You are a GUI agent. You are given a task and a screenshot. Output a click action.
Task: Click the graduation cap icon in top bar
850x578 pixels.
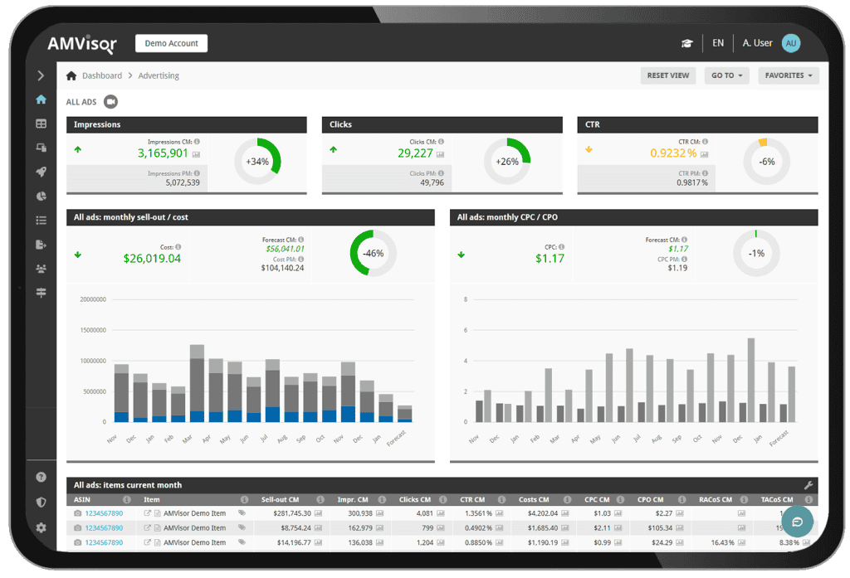687,42
